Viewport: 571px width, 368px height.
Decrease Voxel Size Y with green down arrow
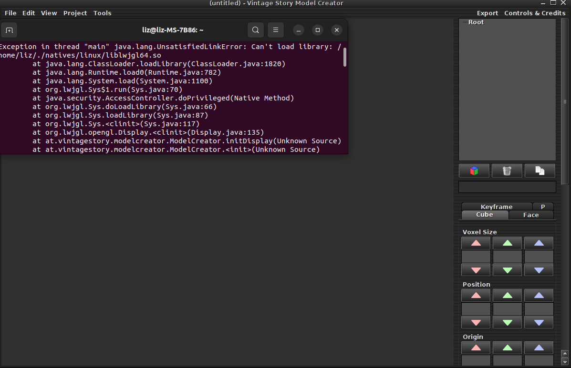pyautogui.click(x=507, y=270)
